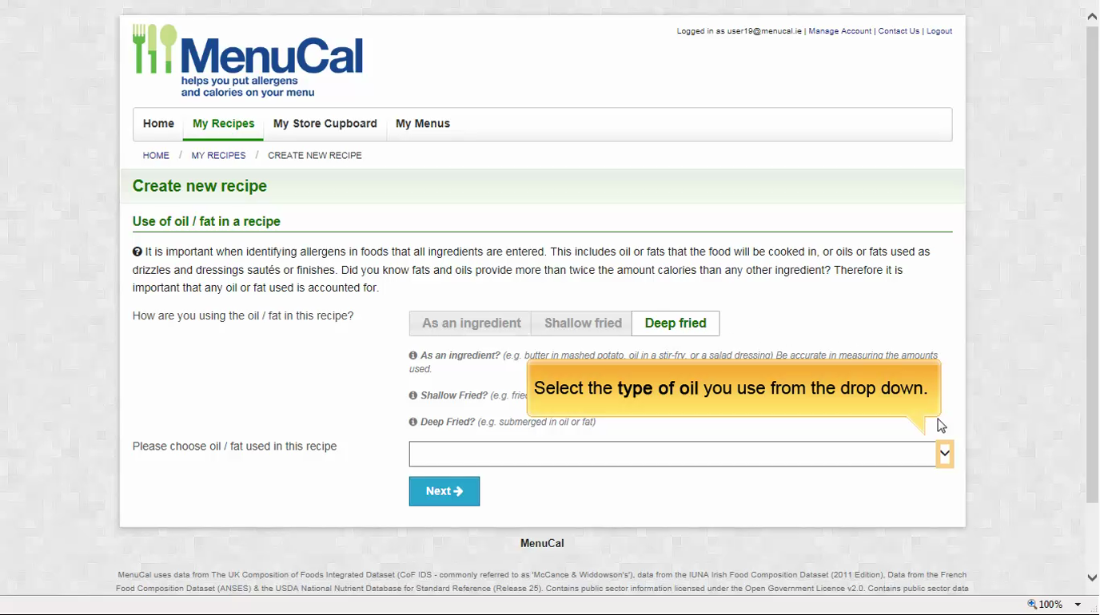Choose the 'Shallow fried' option
1100x615 pixels.
point(582,323)
